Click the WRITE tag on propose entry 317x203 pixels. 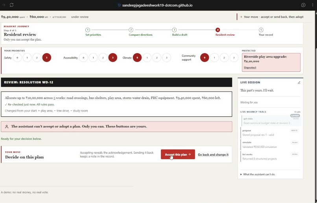(294, 130)
